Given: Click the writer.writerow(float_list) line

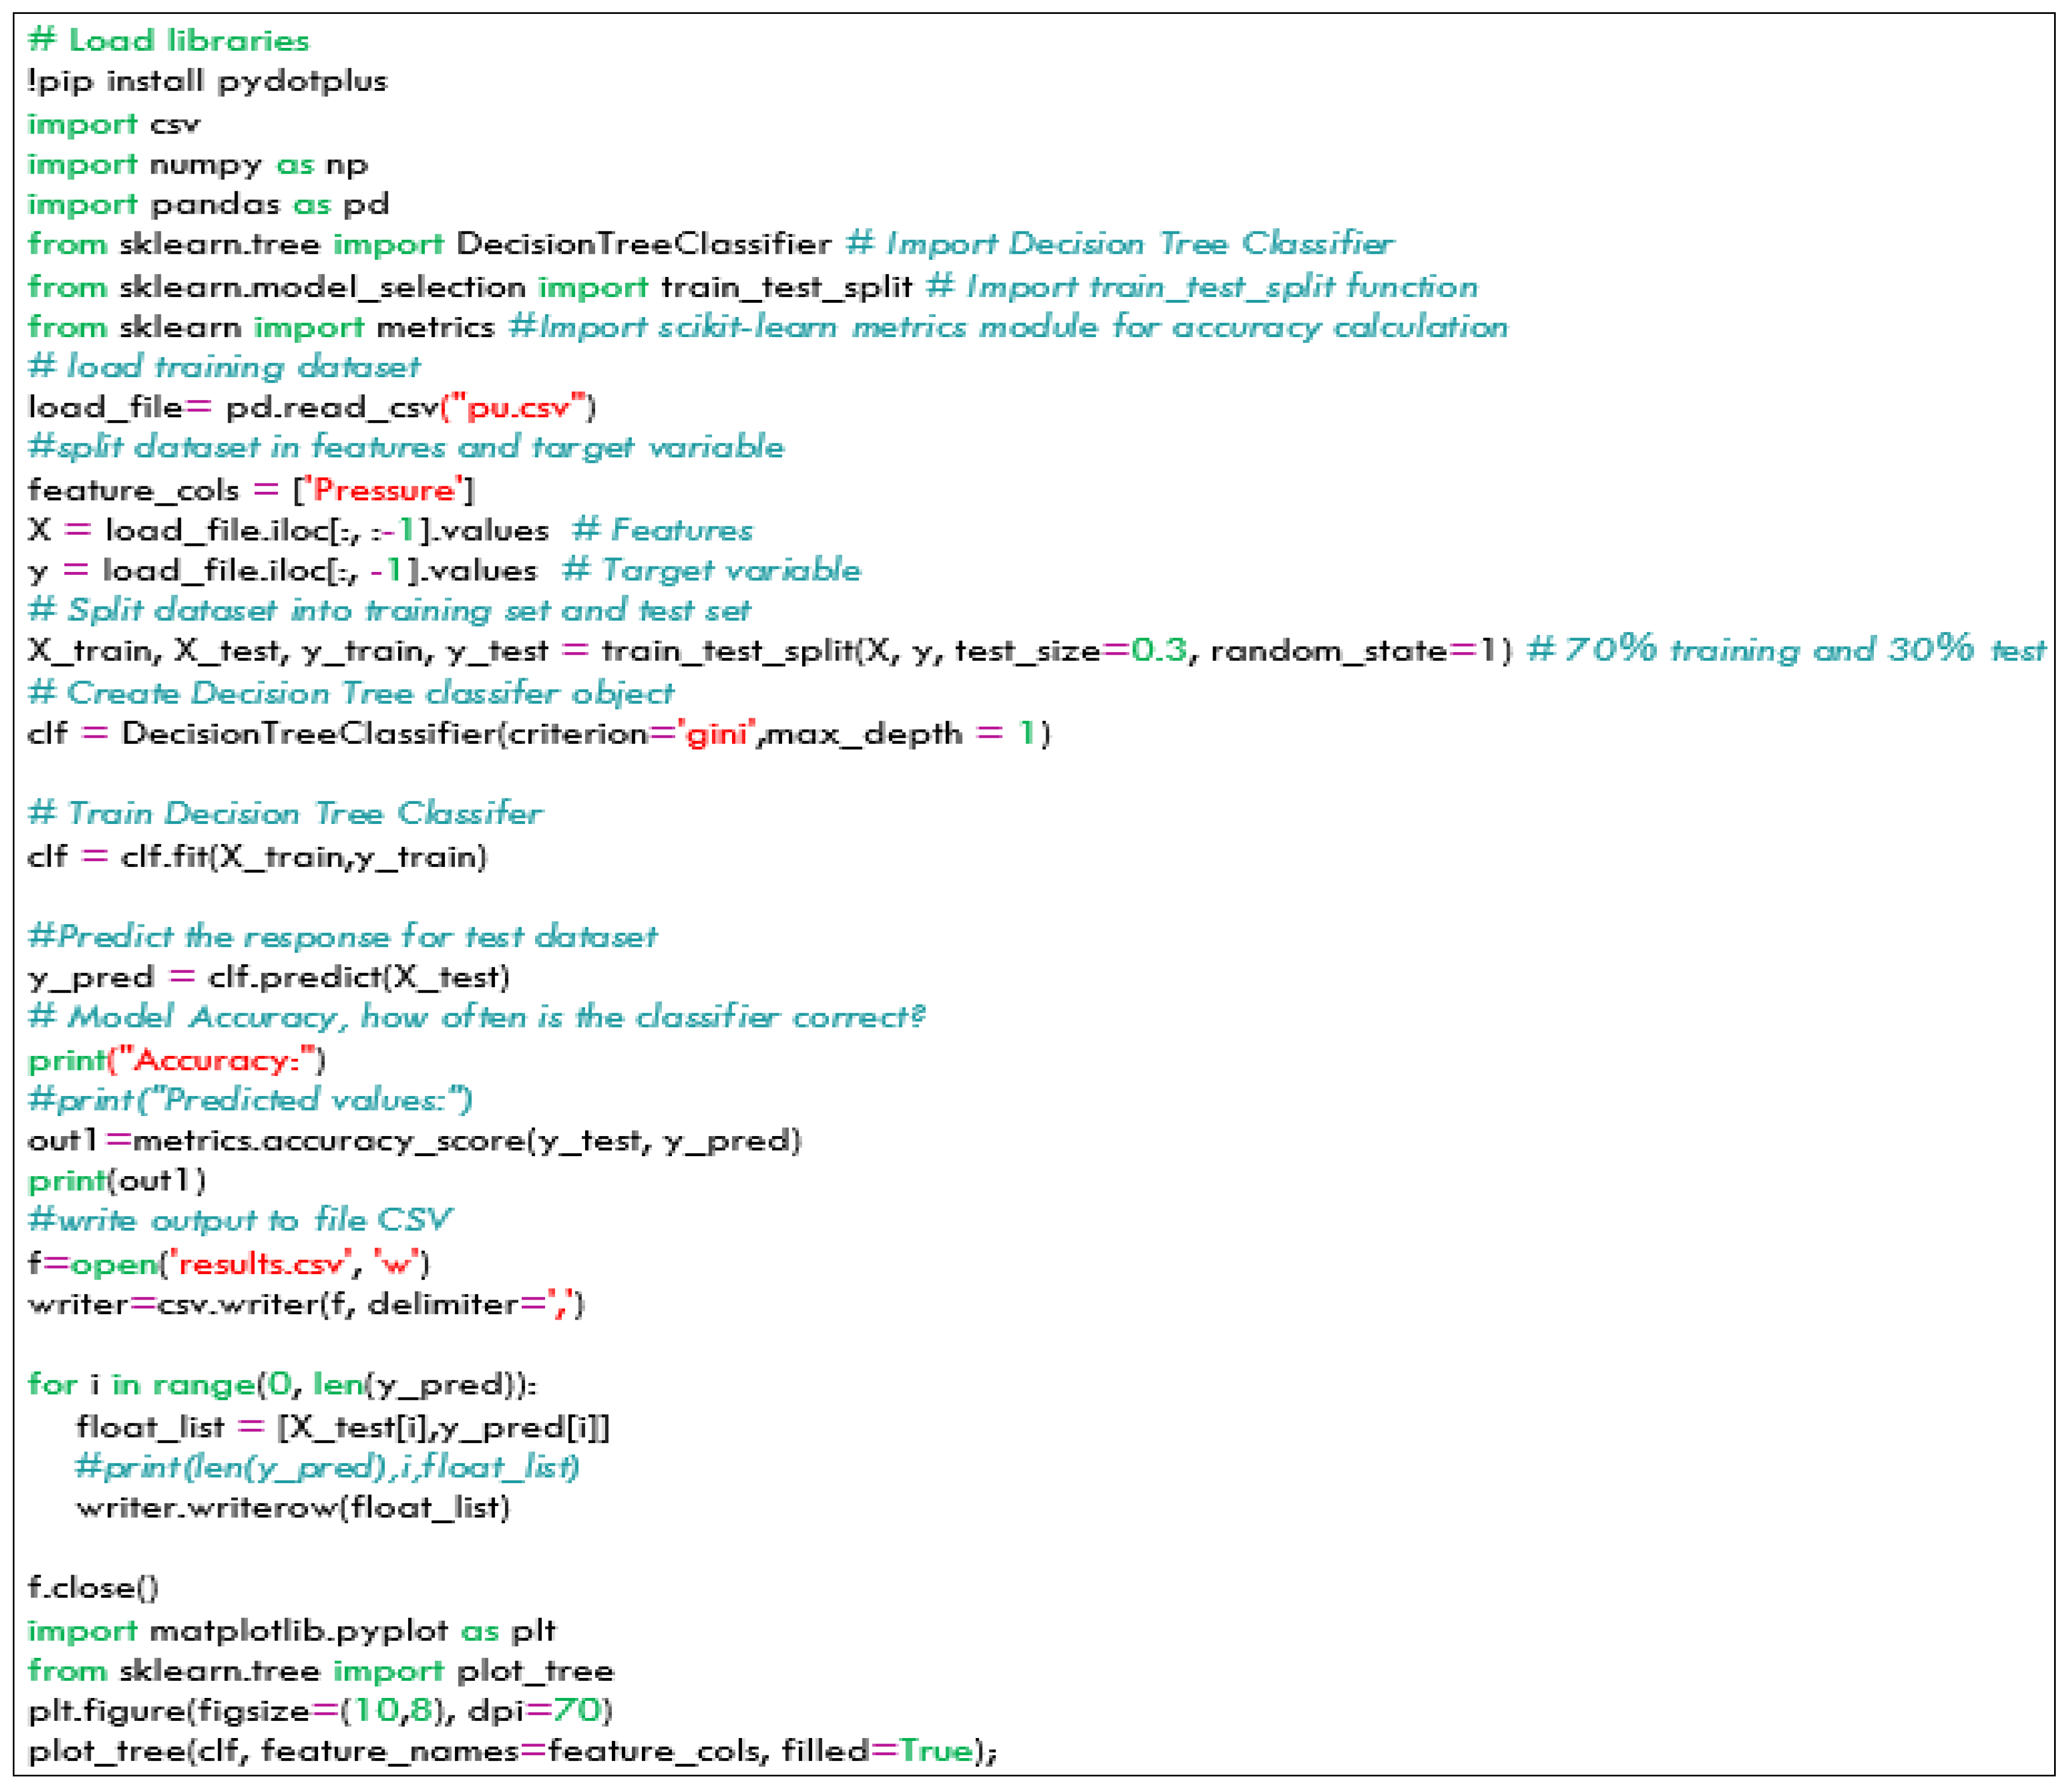Looking at the screenshot, I should coord(293,1508).
